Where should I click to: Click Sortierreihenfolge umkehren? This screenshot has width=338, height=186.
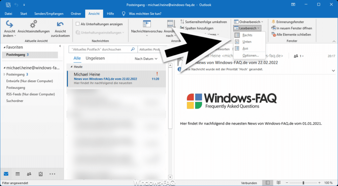(x=204, y=22)
